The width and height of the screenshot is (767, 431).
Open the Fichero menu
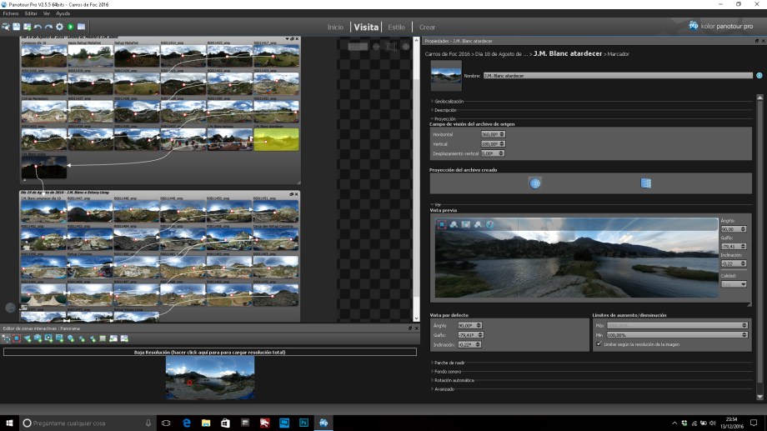11,13
